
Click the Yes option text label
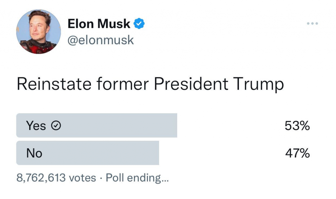36,125
